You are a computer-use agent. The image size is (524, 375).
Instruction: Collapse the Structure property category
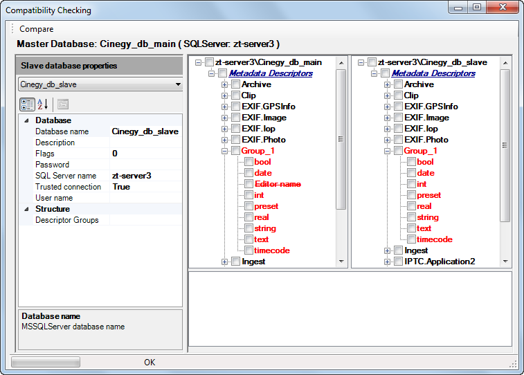tap(26, 209)
